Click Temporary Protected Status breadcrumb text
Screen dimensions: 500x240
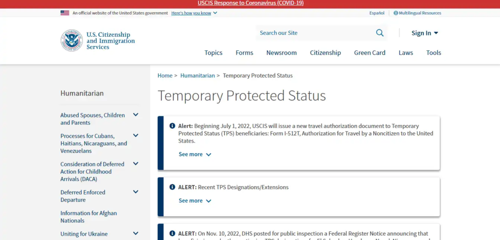tap(258, 76)
